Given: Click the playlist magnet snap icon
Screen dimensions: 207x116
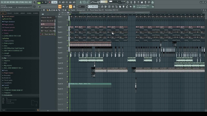Looking at the screenshot, I should pyautogui.click(x=44, y=10).
